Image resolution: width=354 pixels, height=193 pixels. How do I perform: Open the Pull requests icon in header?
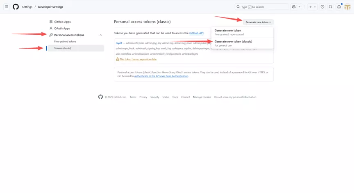[331, 7]
